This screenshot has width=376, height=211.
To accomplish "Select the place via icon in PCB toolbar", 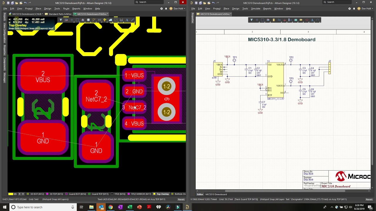I will click(105, 20).
